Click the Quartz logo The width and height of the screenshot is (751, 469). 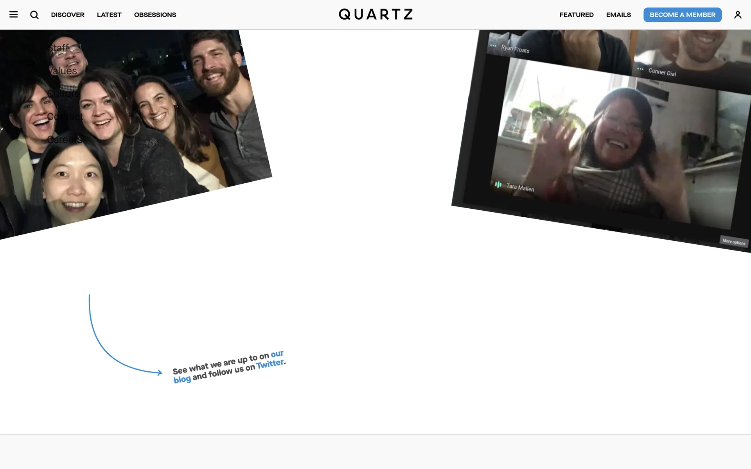tap(375, 14)
